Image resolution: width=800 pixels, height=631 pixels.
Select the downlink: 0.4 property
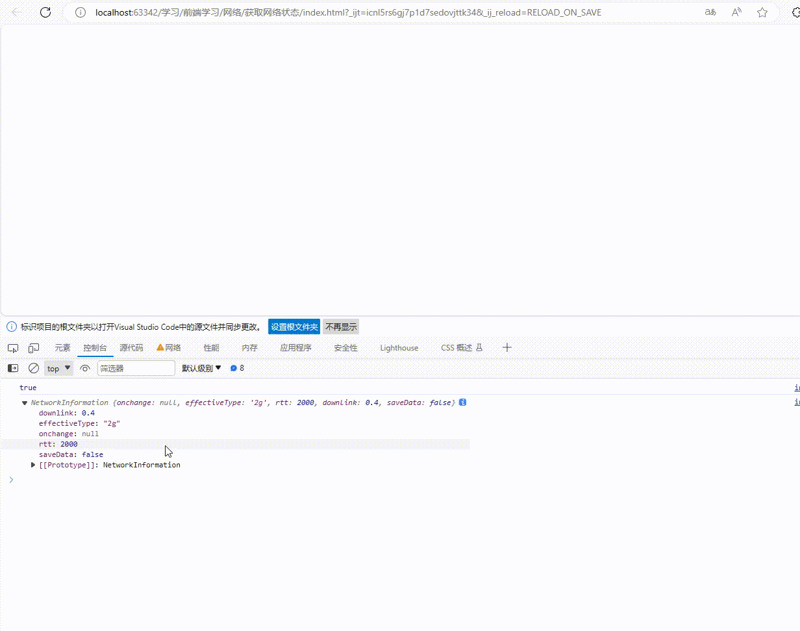(67, 413)
